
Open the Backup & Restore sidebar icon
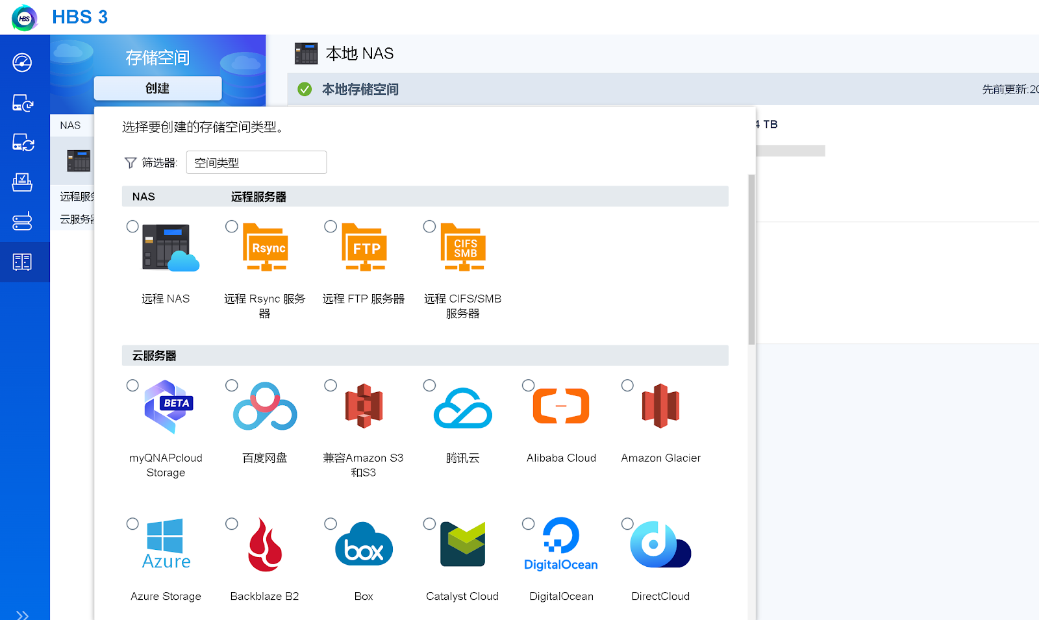point(23,103)
